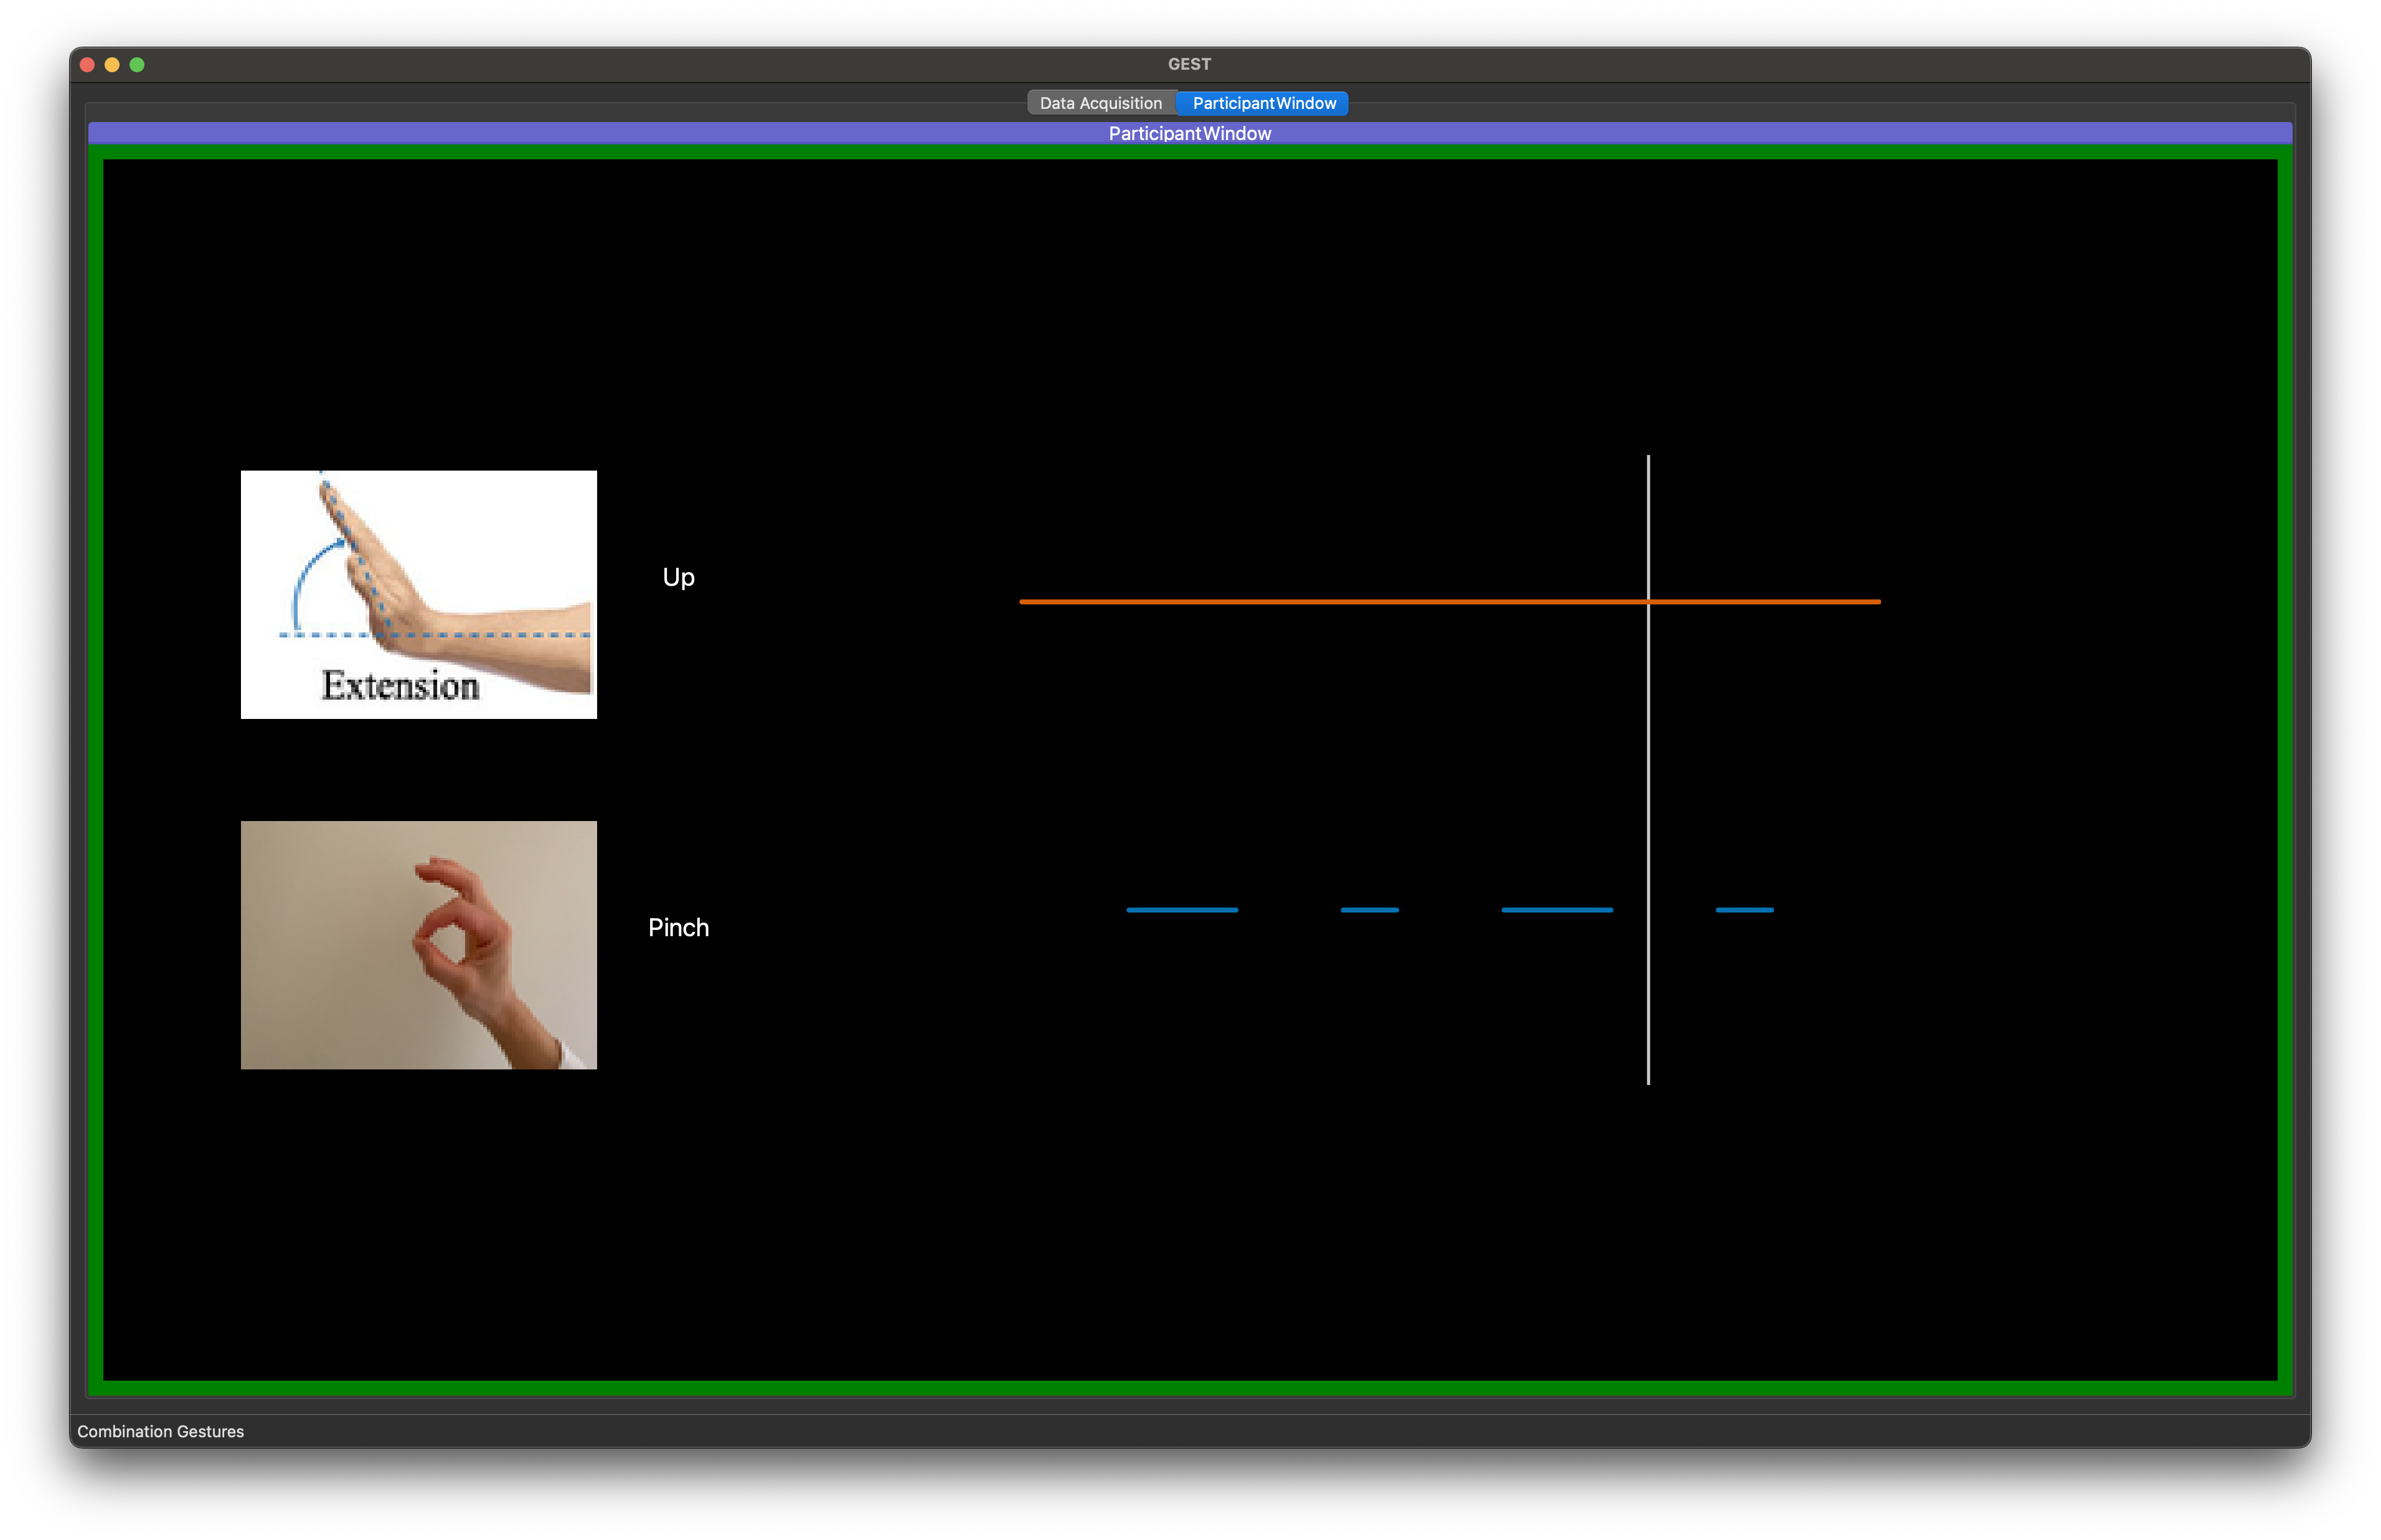Switch to the Data Acquisition tab
Screen dimensions: 2381x1540
[1100, 103]
